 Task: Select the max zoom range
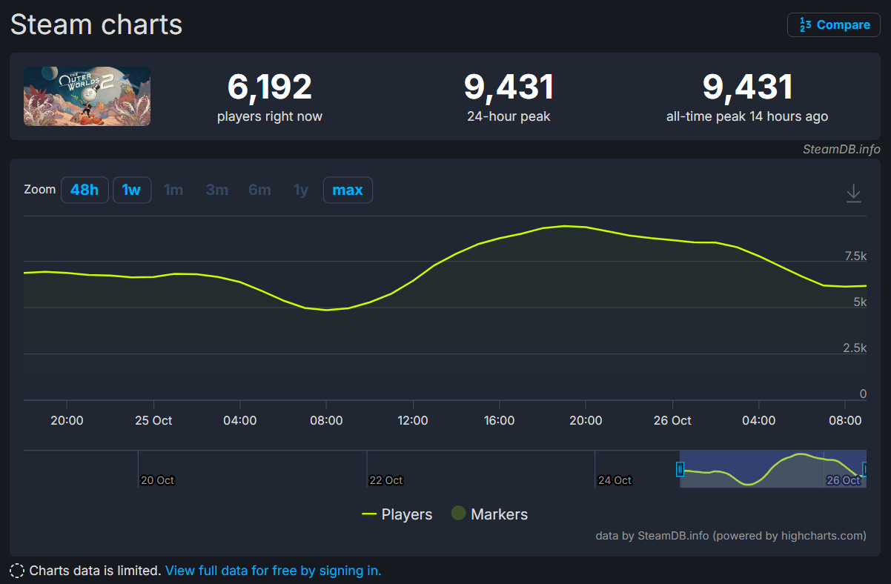pyautogui.click(x=348, y=190)
